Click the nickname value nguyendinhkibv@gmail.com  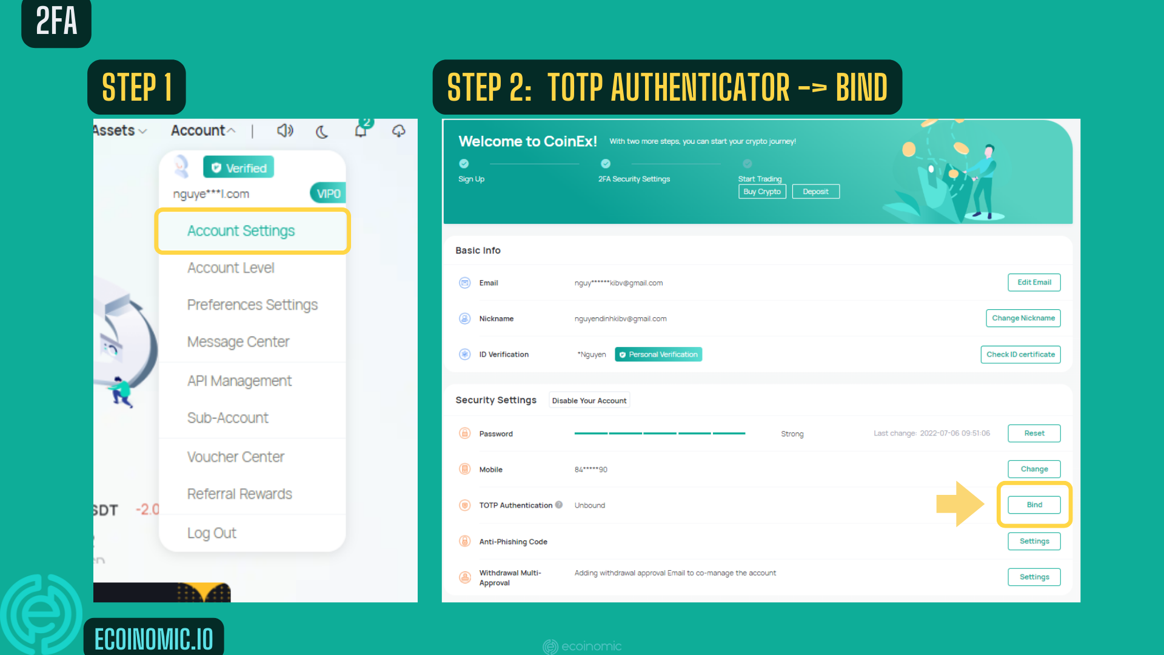click(620, 318)
